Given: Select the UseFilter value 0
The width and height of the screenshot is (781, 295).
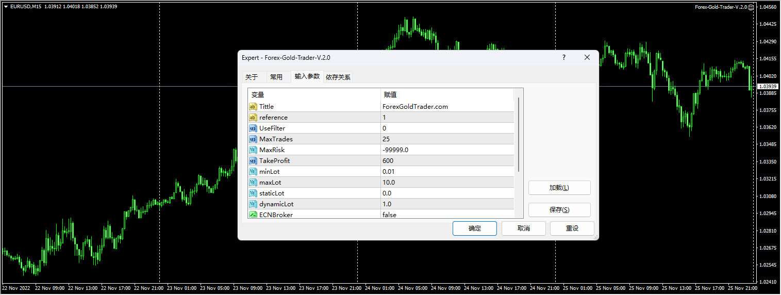Looking at the screenshot, I should point(447,128).
